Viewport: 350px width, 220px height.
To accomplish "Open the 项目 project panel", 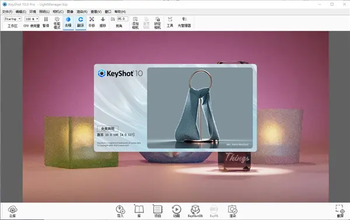I will click(x=157, y=211).
